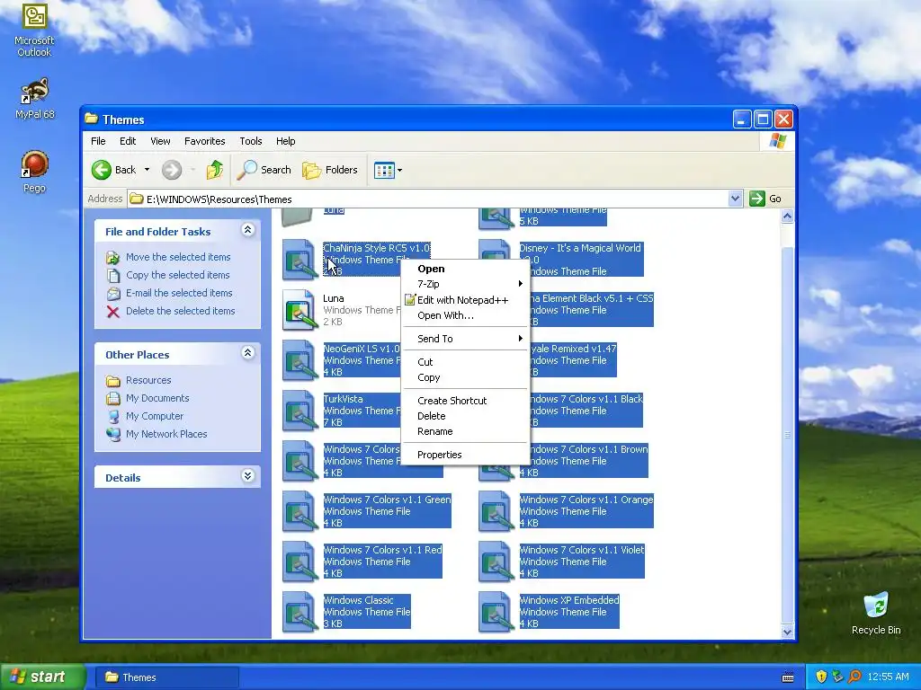The width and height of the screenshot is (921, 690).
Task: Select the ChaNinja Style RC5 v1.0 theme icon
Action: pos(300,260)
